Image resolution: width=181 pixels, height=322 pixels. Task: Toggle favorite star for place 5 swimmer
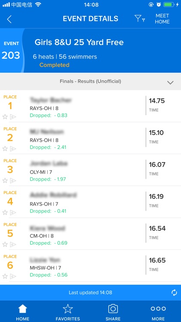tap(5, 244)
